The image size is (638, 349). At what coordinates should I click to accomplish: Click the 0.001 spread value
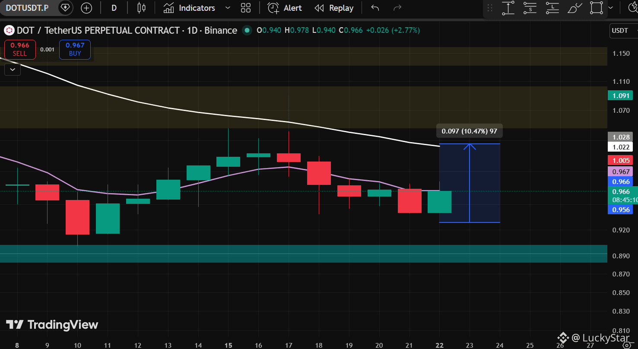pos(47,49)
